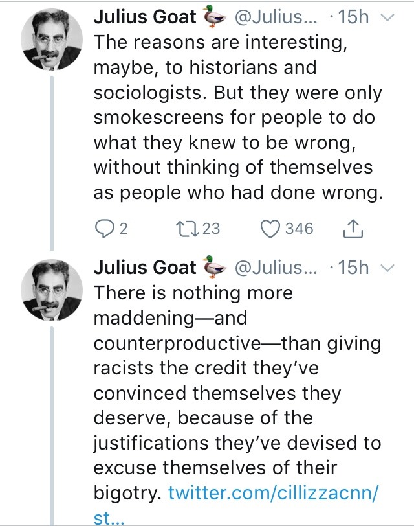Open the tweet text about "smokescreens for people"

click(x=238, y=117)
